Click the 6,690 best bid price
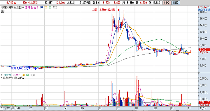The image size is (210, 111). [117, 3]
